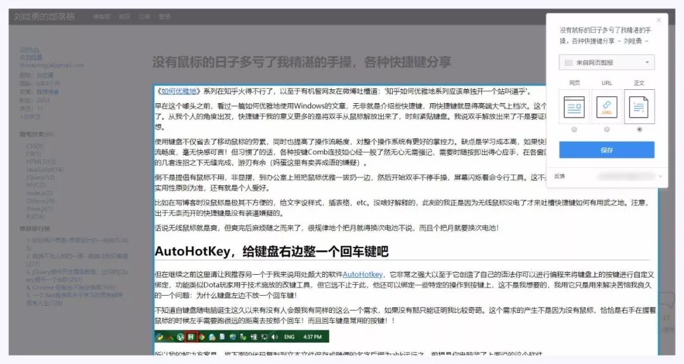Choose the radio button under 网页
Image resolution: width=684 pixels, height=364 pixels.
574,130
